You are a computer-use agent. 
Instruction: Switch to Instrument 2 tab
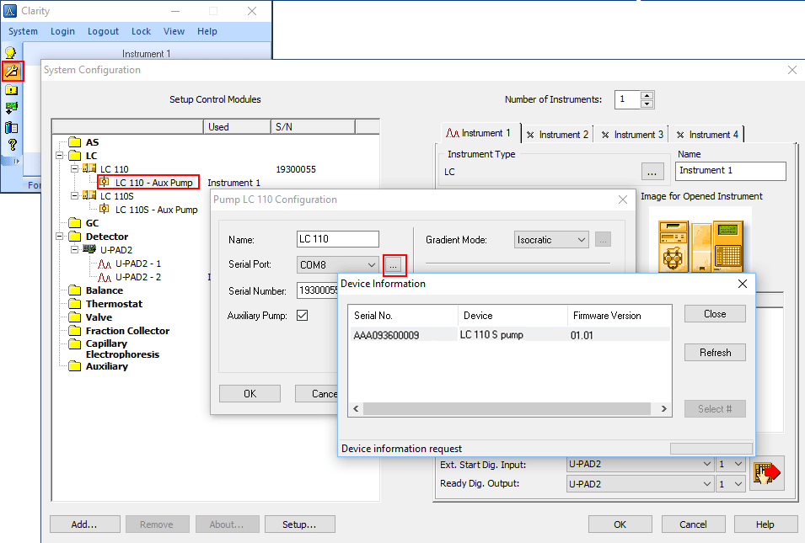pyautogui.click(x=558, y=135)
